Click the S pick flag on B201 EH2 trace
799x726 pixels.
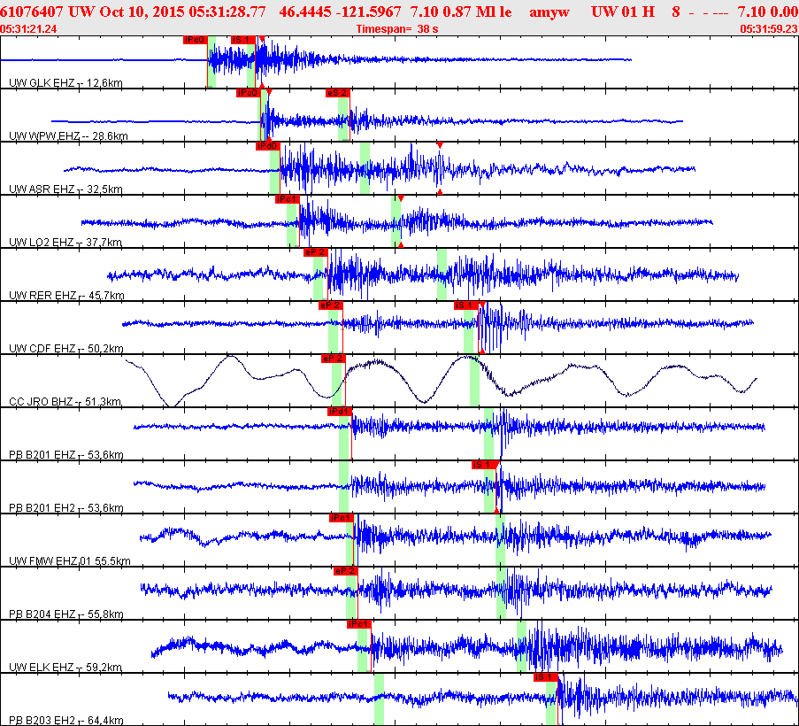tap(484, 465)
